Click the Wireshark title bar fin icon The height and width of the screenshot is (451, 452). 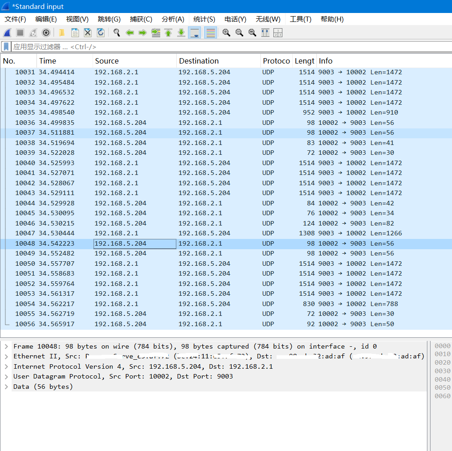tap(5, 6)
